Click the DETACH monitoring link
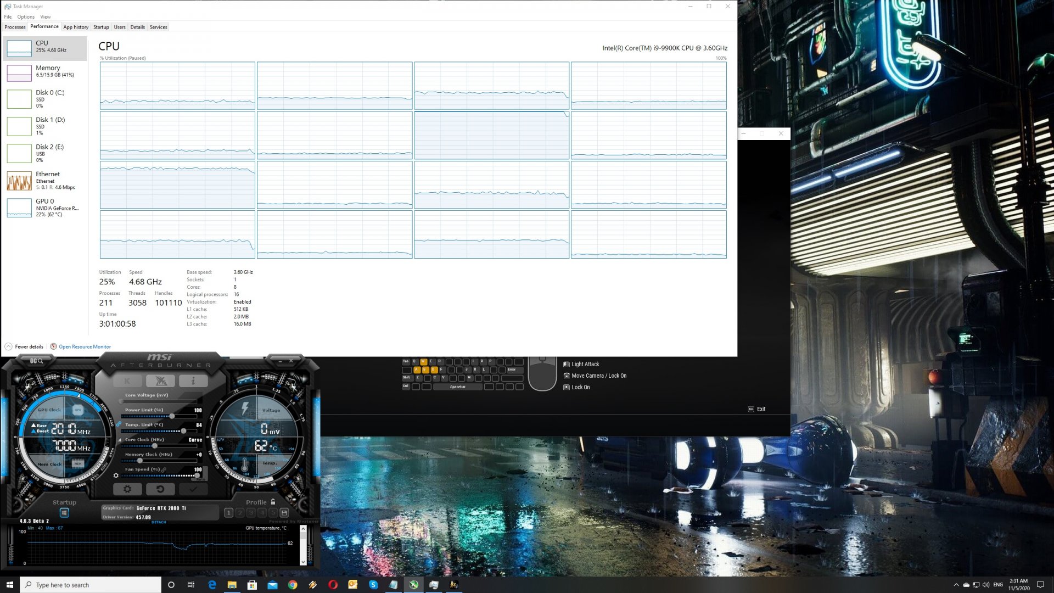Screen dimensions: 1054x593 (x=159, y=522)
